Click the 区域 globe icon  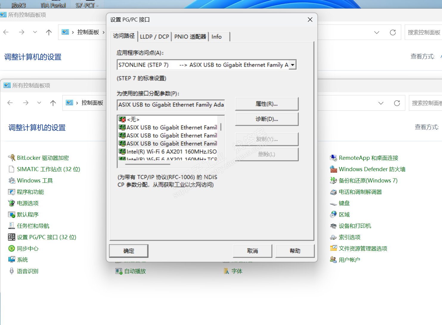tap(334, 214)
